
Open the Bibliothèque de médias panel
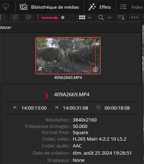pos(49,7)
